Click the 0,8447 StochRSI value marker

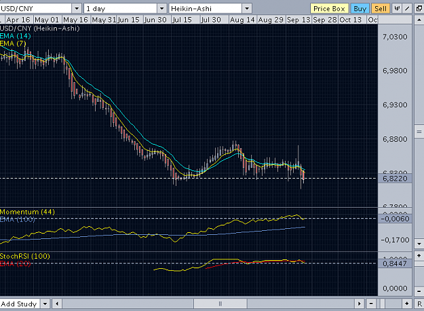[395, 263]
